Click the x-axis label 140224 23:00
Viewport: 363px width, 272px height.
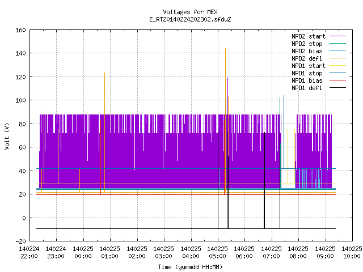(x=56, y=253)
